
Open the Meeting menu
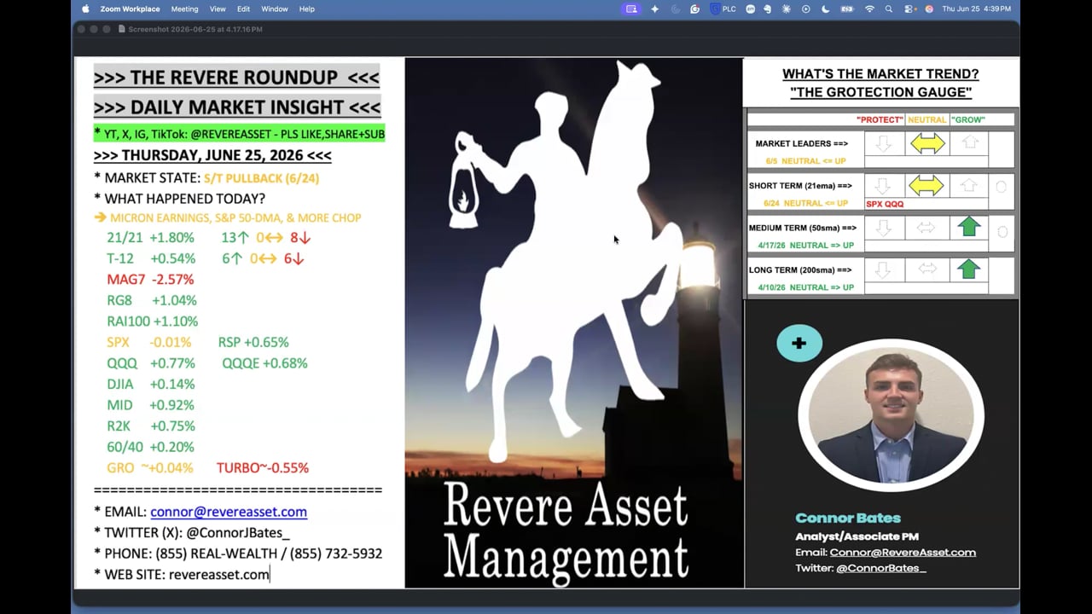click(184, 9)
